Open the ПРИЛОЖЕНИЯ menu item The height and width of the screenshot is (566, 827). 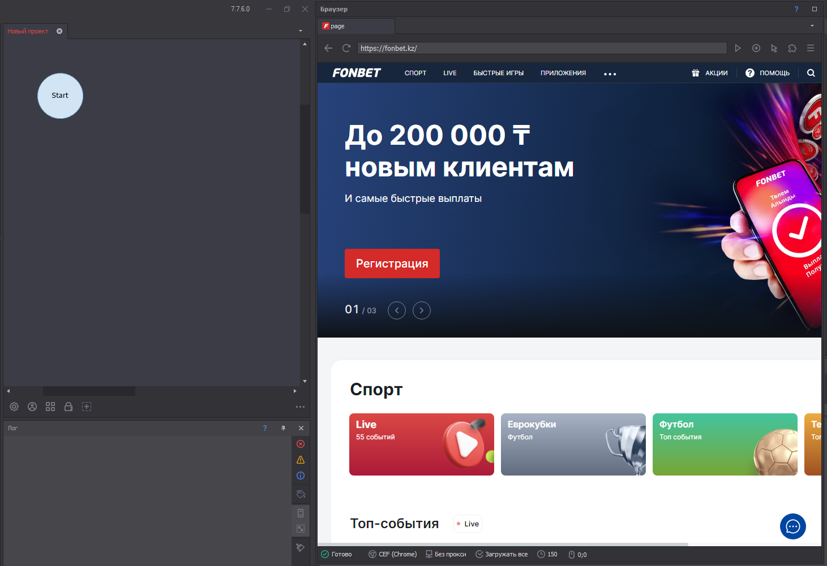pos(563,73)
